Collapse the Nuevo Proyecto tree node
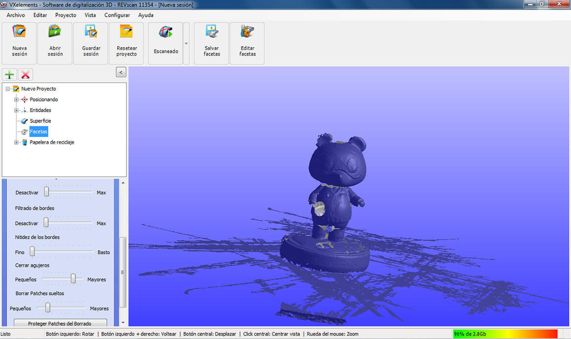The height and width of the screenshot is (339, 571). (x=8, y=89)
